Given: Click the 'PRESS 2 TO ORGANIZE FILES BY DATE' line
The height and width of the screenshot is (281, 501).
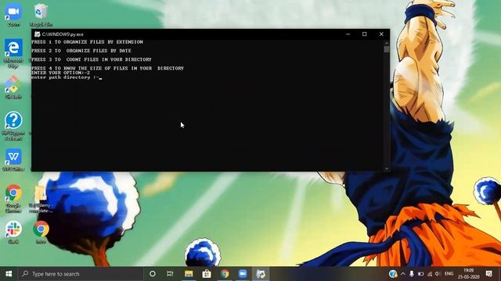Looking at the screenshot, I should 81,51.
